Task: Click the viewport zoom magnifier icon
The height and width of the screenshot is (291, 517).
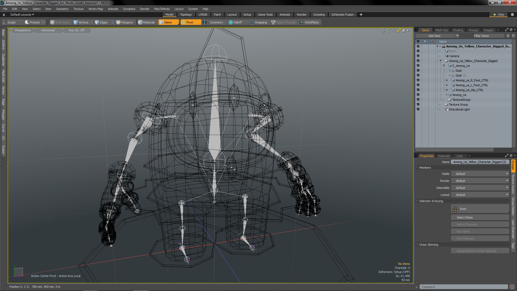Action: (x=394, y=30)
